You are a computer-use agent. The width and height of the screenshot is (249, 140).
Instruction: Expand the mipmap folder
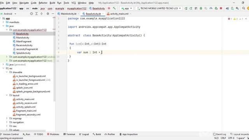pyautogui.click(x=7, y=118)
